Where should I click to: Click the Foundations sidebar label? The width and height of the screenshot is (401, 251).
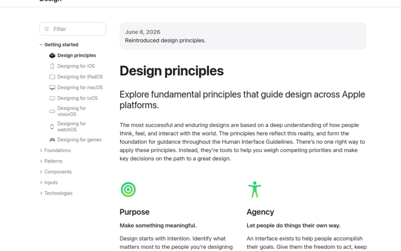point(58,150)
